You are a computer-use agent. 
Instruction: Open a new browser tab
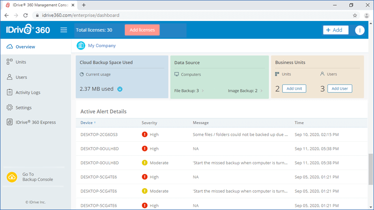click(x=84, y=5)
